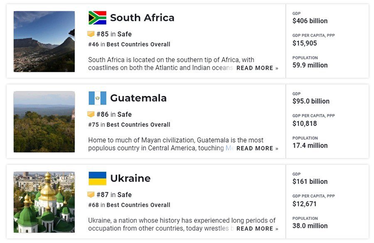
Task: Open the Guatemala forest photo
Action: tap(44, 121)
